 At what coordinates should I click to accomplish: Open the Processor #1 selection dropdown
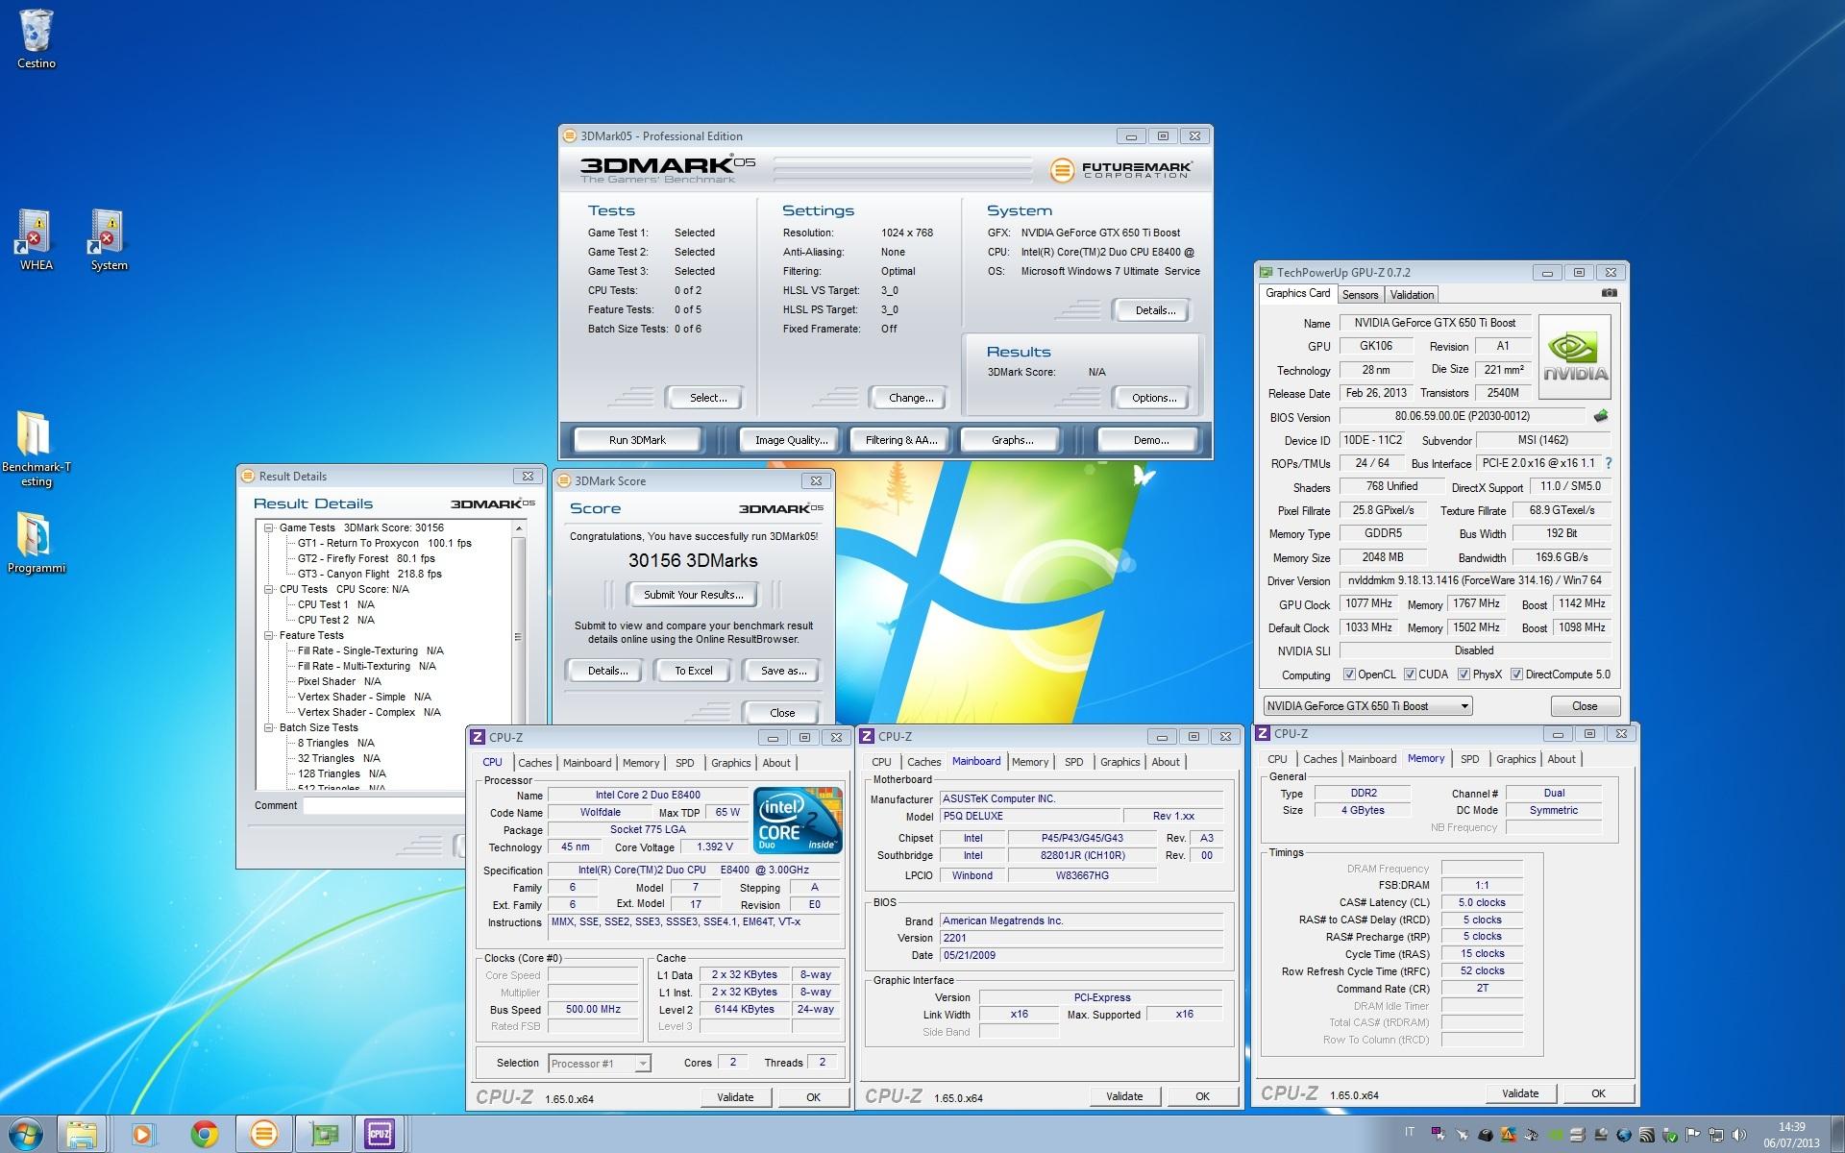point(600,1064)
